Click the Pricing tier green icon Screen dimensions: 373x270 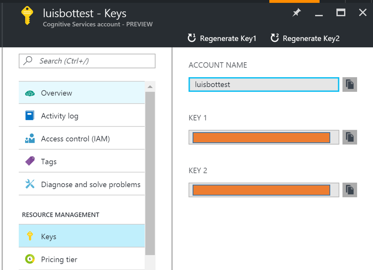point(30,259)
